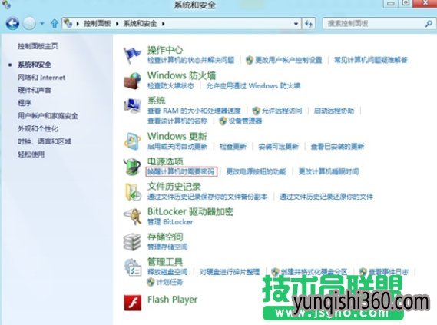Click the Windows Update icon
Image resolution: width=437 pixels, height=325 pixels.
pos(132,141)
